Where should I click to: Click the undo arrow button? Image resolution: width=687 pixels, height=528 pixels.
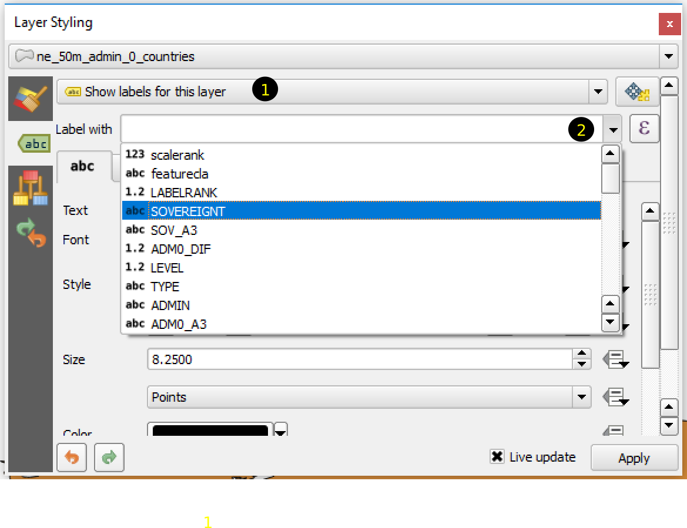(x=72, y=458)
